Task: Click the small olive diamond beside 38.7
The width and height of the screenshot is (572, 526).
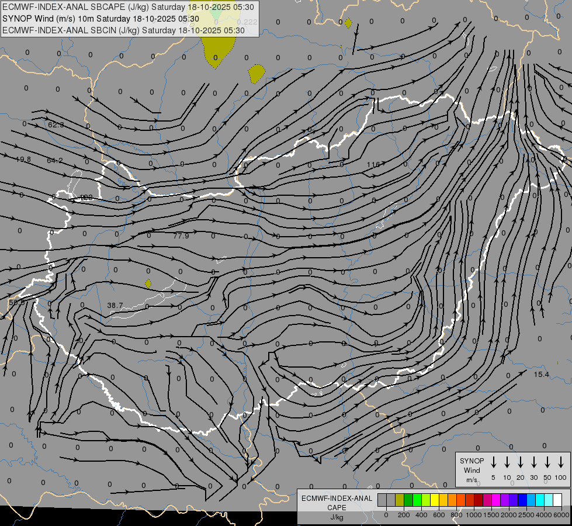Action: point(148,283)
